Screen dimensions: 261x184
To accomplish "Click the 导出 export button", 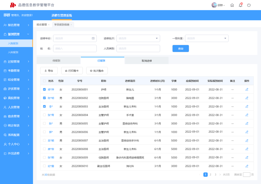I will 49,71.
